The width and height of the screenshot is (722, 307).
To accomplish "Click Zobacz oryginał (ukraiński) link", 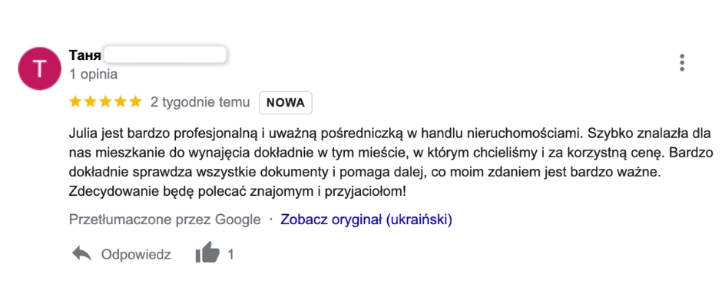I will point(366,220).
